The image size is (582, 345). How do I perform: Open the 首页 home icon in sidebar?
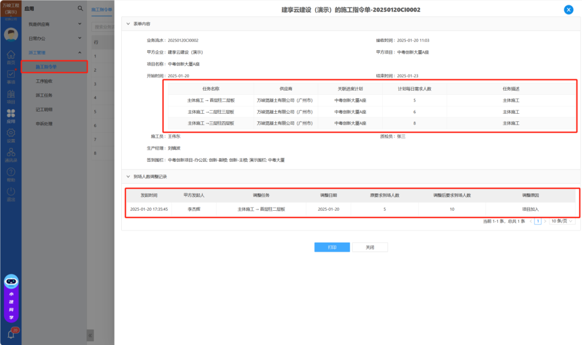pyautogui.click(x=11, y=57)
